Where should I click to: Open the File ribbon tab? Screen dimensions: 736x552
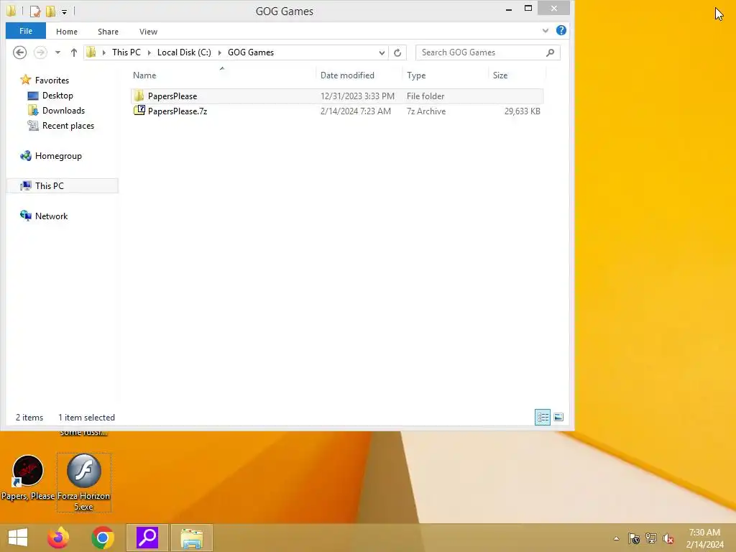[x=26, y=31]
